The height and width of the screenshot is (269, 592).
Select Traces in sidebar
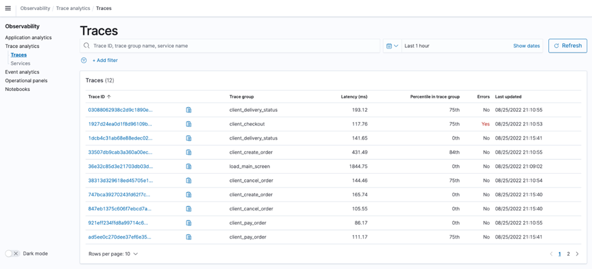click(x=18, y=55)
